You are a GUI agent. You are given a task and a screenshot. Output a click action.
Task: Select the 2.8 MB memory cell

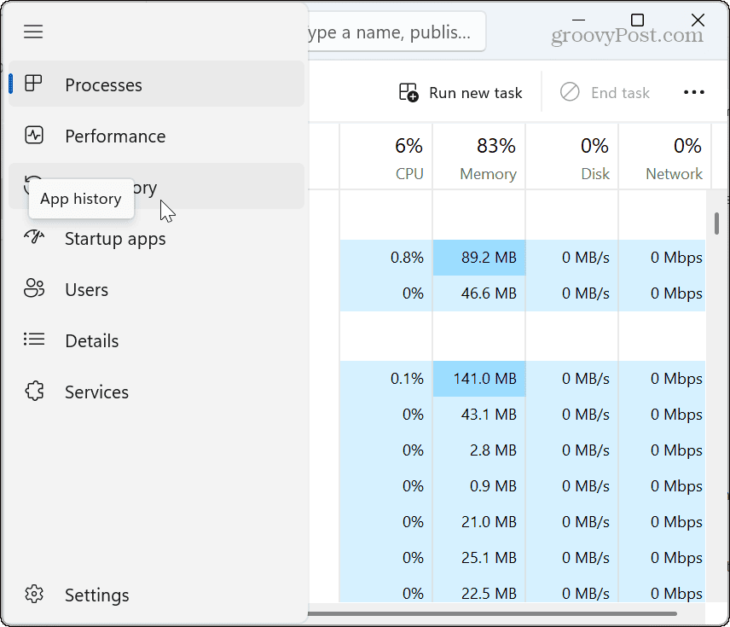(x=479, y=450)
